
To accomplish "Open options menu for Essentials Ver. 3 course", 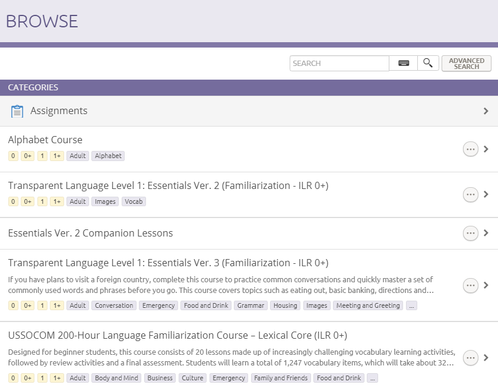I will (470, 285).
